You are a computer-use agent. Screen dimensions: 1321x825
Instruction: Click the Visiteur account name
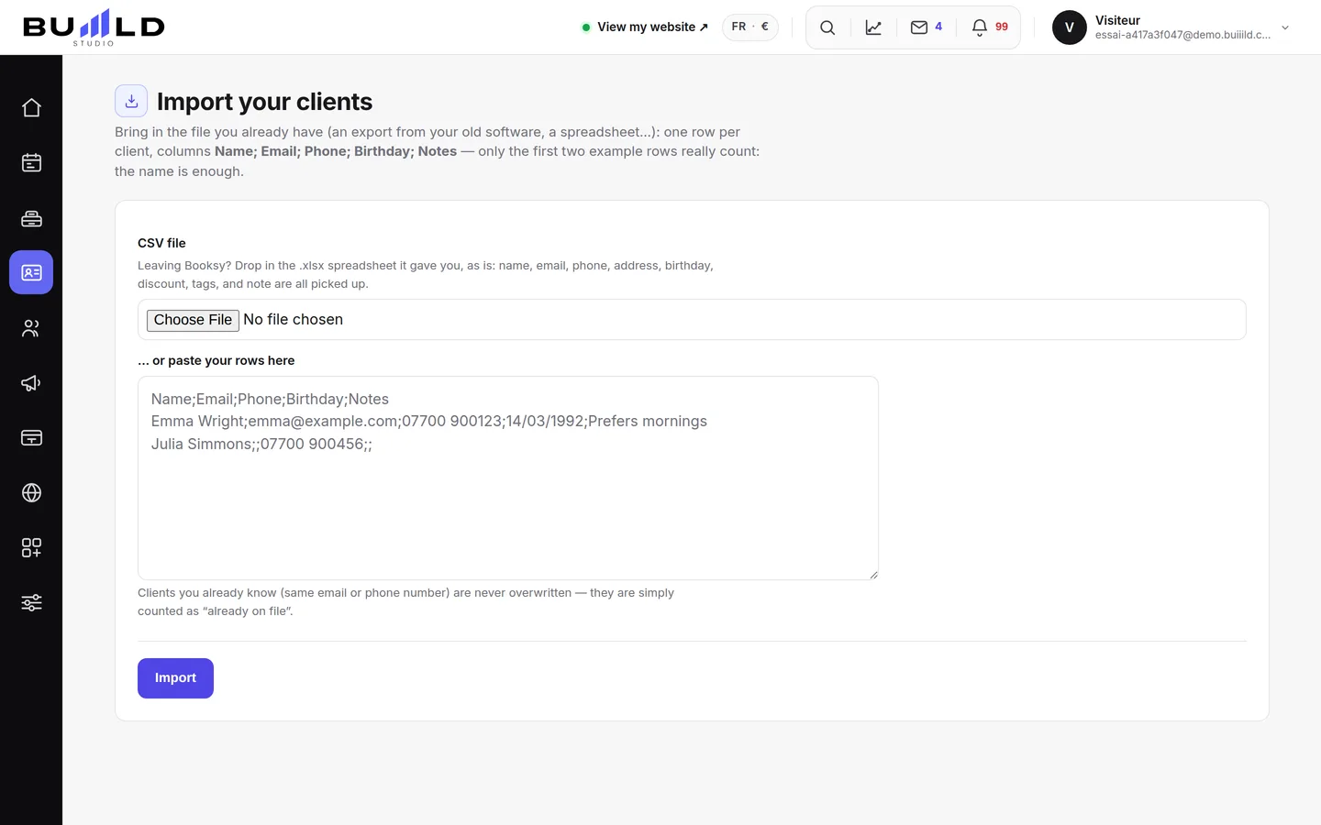1117,20
